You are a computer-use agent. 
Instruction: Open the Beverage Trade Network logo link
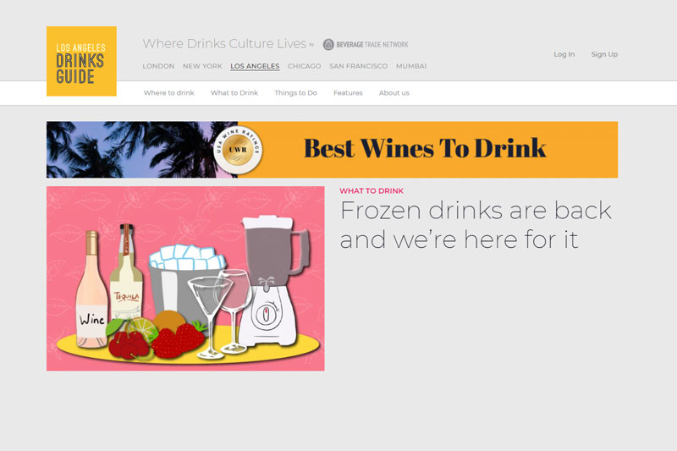pos(366,45)
